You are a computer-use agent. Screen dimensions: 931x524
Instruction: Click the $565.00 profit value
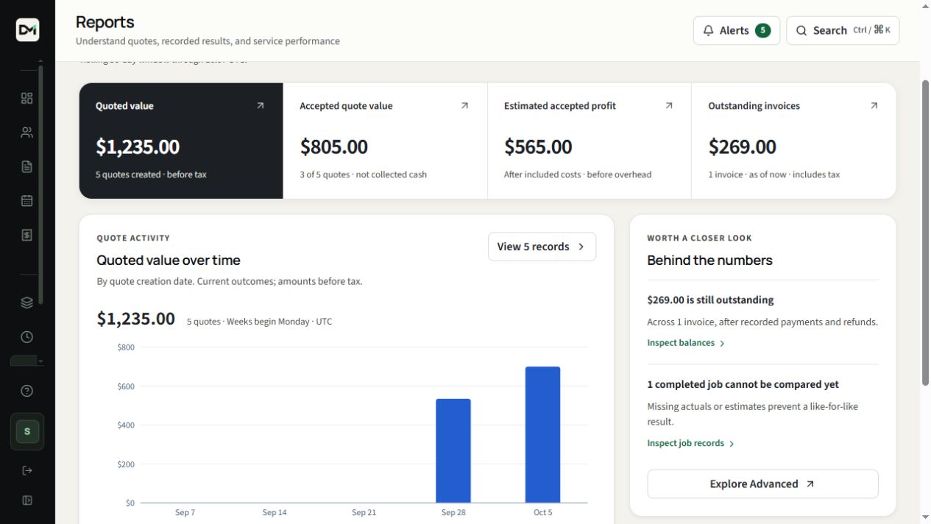point(538,146)
